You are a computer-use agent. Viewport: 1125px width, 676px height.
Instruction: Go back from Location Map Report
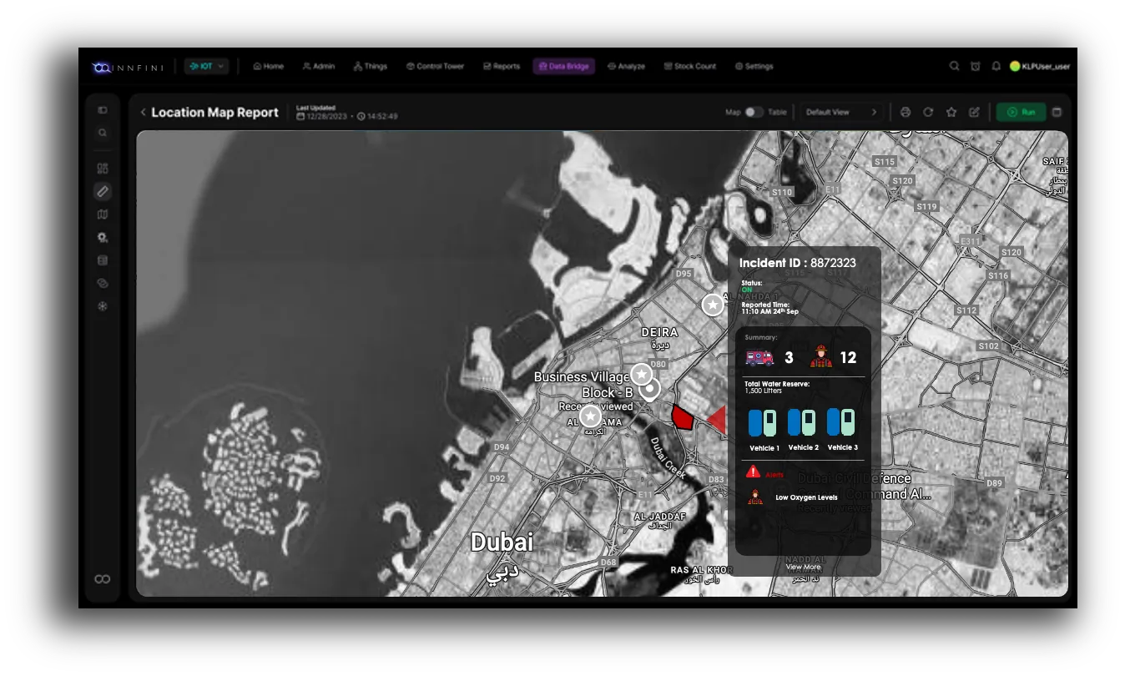[x=144, y=112]
